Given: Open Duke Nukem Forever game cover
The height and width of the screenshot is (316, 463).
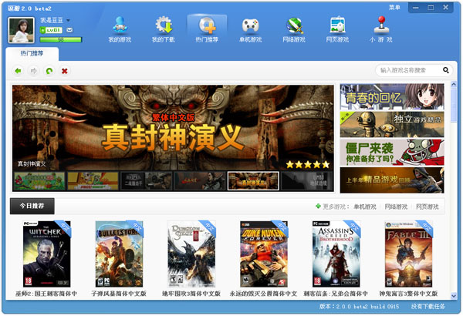Looking at the screenshot, I should [264, 254].
